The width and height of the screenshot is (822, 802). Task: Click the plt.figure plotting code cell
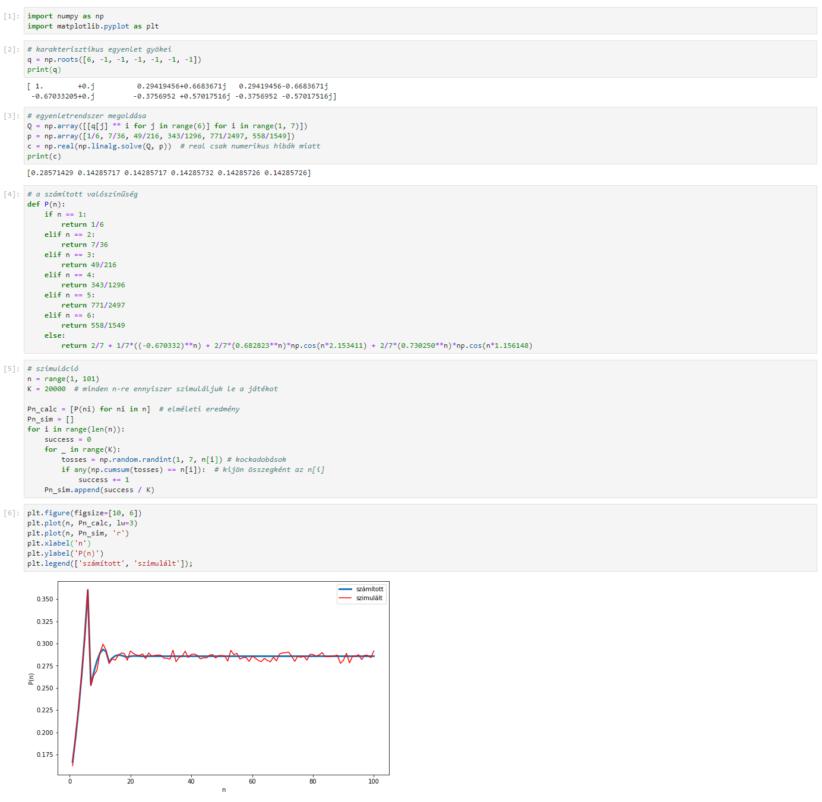420,538
